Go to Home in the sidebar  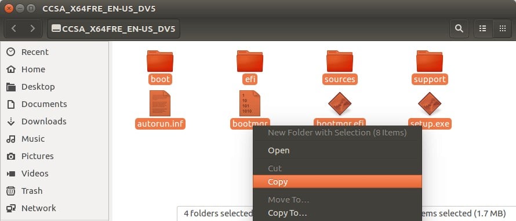pos(54,69)
